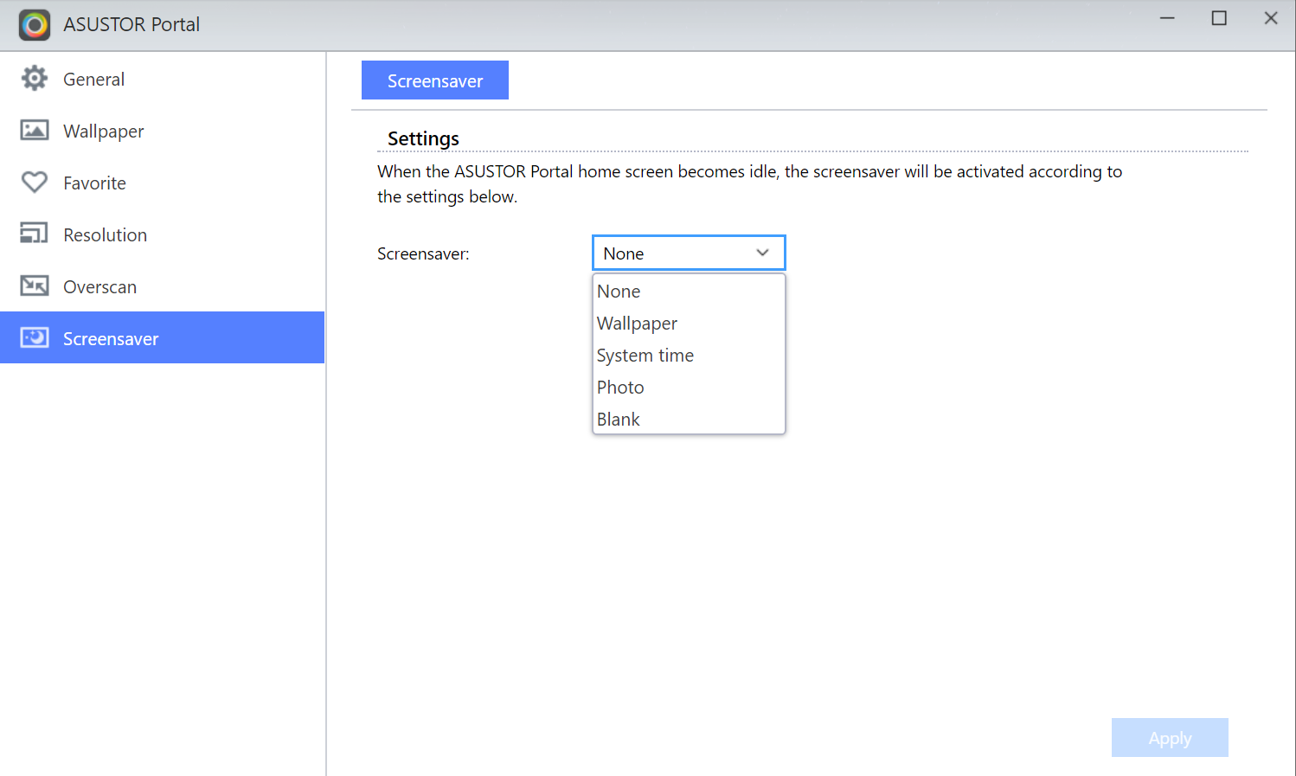Select the Screensaver sidebar entry label
Image resolution: width=1296 pixels, height=776 pixels.
coord(111,338)
